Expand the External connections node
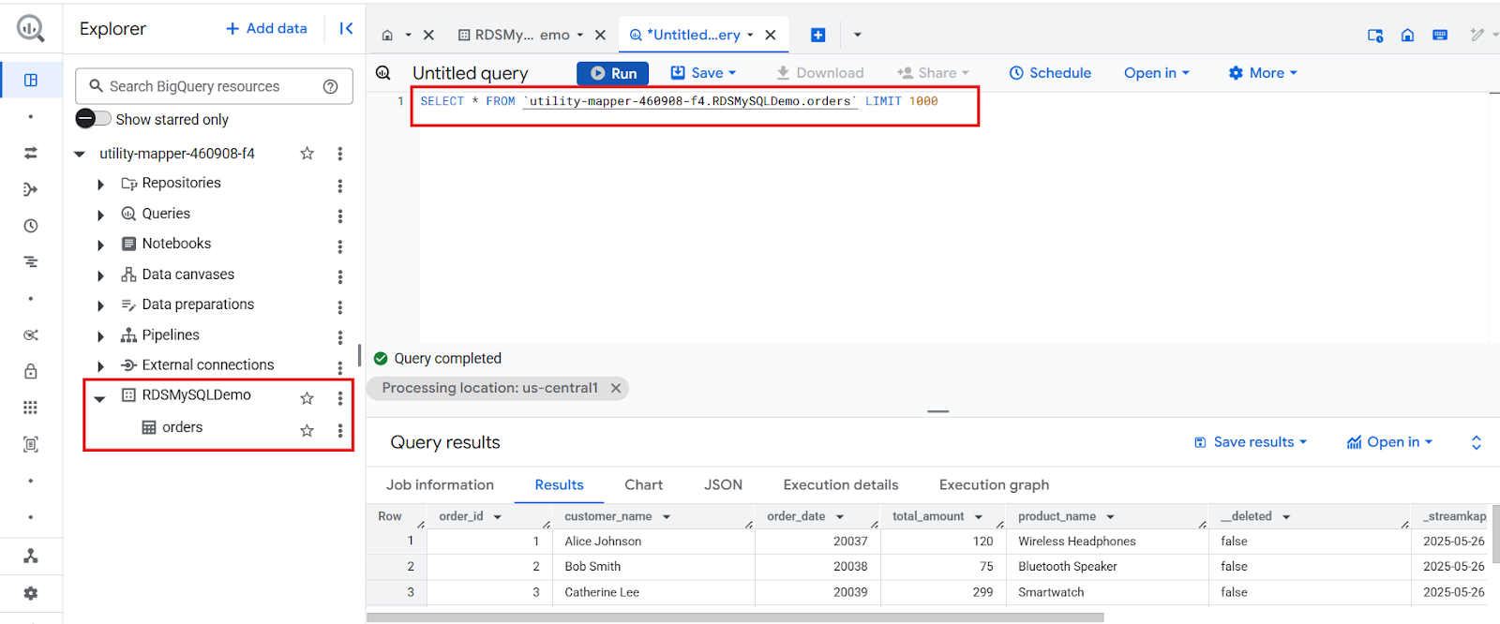Viewport: 1500px width, 624px height. coord(100,366)
